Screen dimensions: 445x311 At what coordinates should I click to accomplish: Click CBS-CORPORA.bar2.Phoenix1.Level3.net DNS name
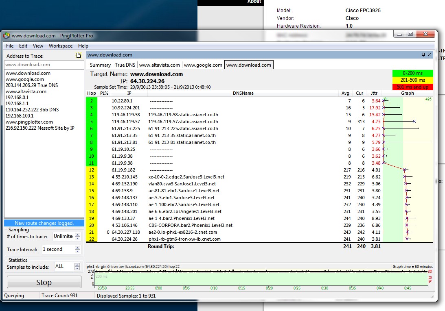191,225
